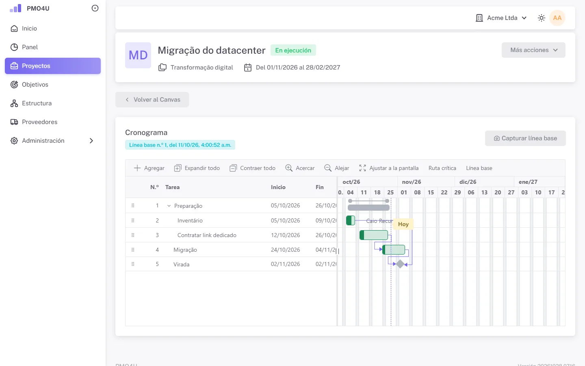Click Ajustar a la pantalla icon
The image size is (585, 366).
tap(362, 168)
